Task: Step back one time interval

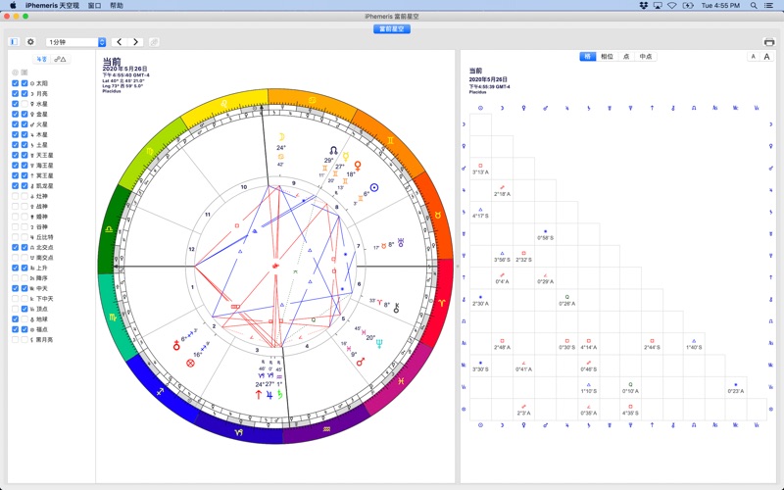Action: tap(120, 42)
